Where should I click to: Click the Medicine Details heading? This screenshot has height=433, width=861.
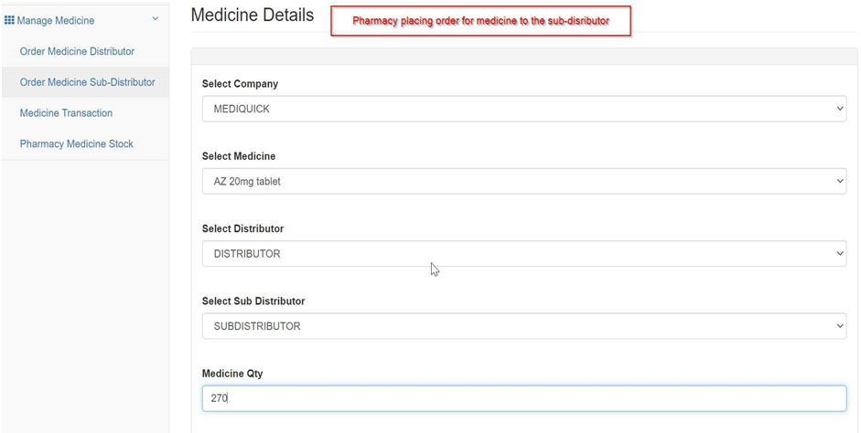[x=253, y=15]
